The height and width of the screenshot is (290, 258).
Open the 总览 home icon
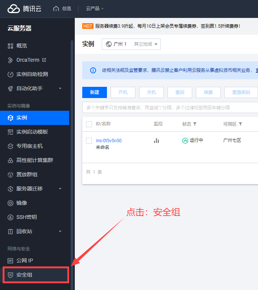(x=56, y=9)
